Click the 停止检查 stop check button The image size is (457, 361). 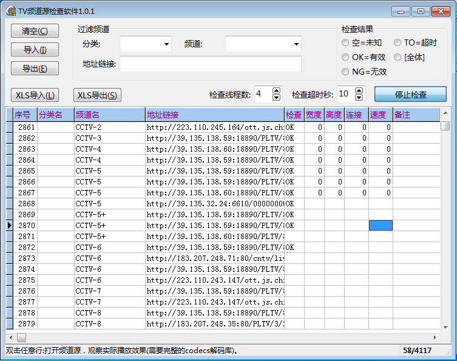[x=410, y=95]
